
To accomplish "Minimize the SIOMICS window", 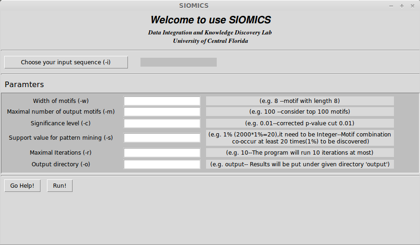I will tap(391, 6).
